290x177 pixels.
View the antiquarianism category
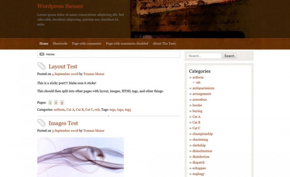pyautogui.click(x=203, y=88)
